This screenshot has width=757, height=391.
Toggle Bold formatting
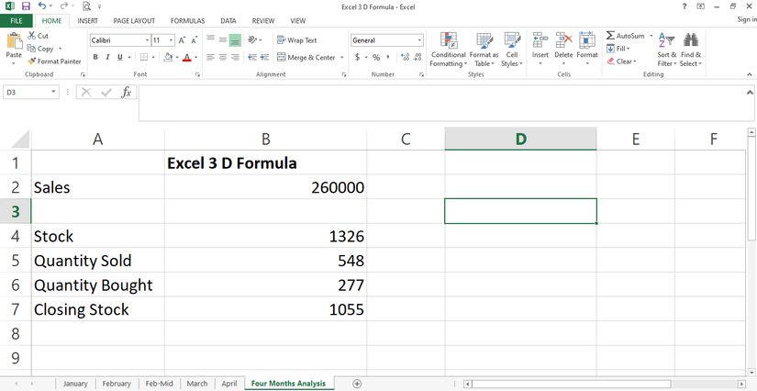(95, 57)
